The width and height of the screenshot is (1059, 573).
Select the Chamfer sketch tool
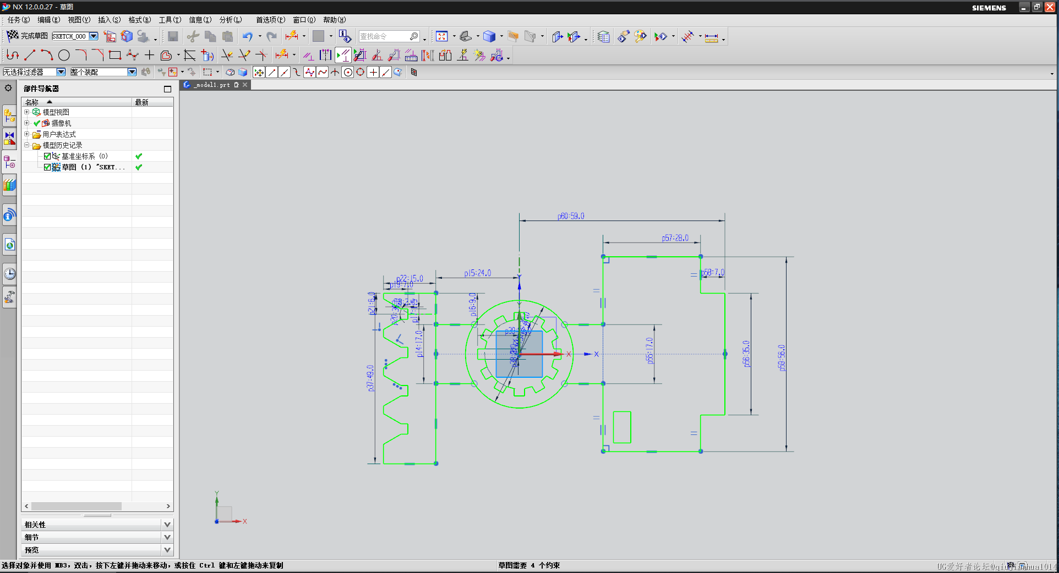[x=98, y=55]
